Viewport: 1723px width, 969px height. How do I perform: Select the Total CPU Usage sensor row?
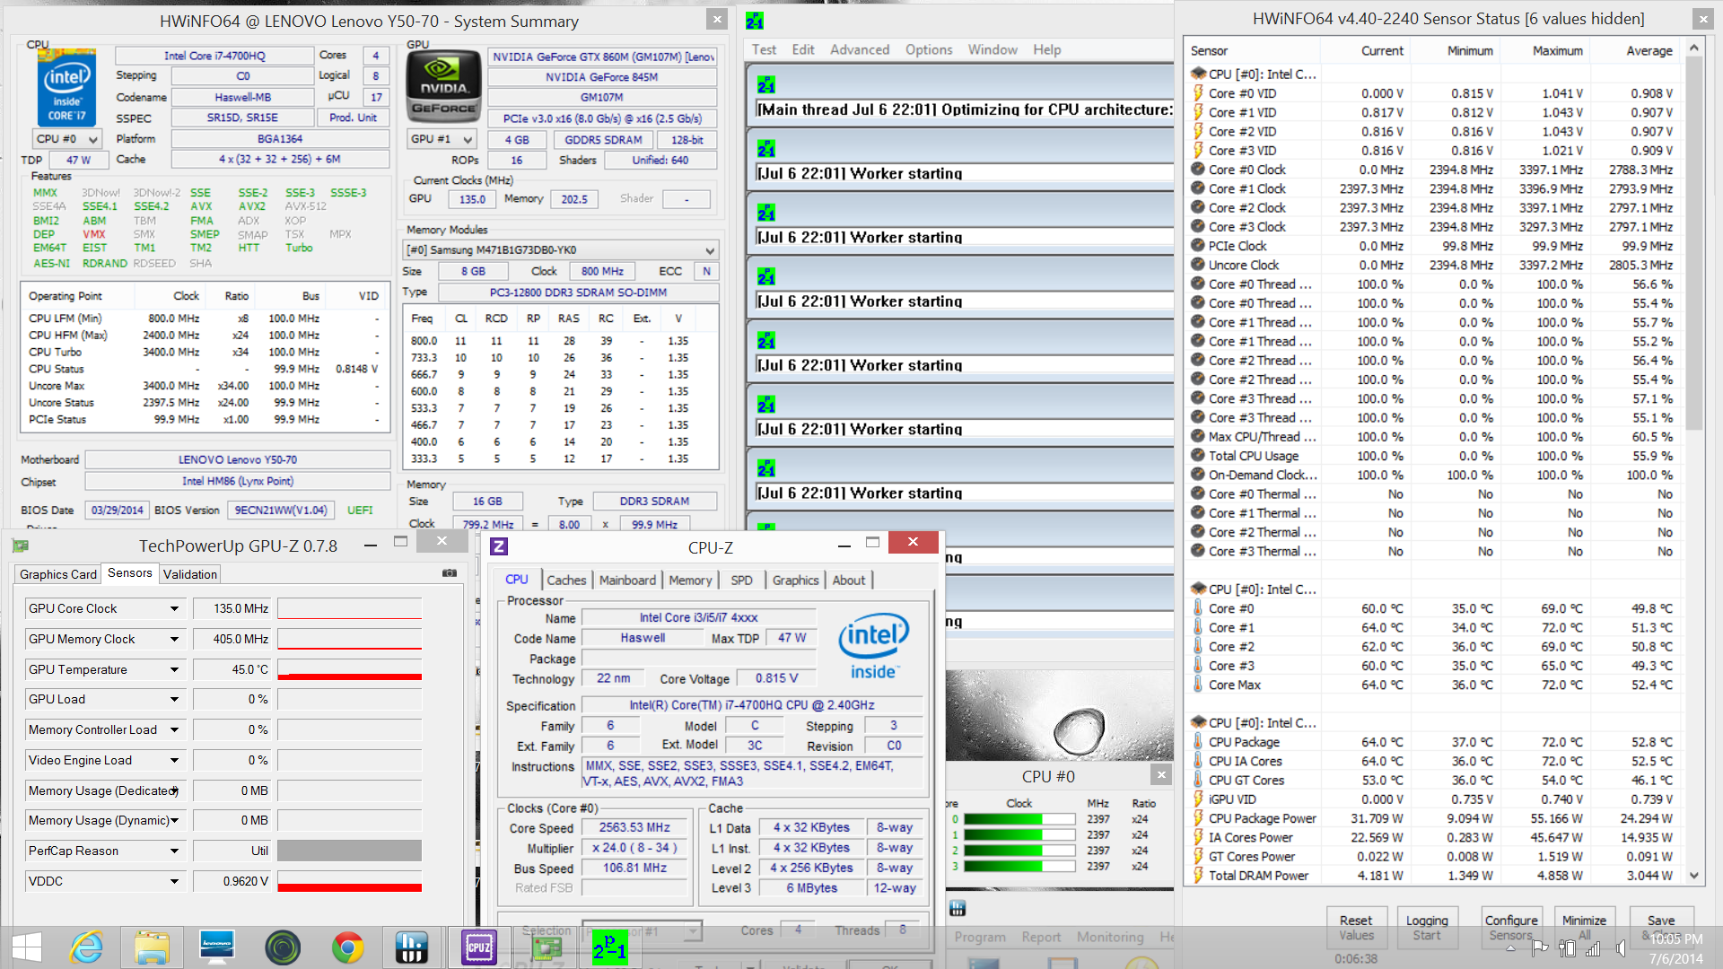[x=1432, y=456]
